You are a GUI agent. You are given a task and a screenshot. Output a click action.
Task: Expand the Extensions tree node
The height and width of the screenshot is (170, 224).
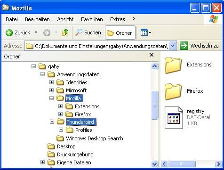(60, 106)
